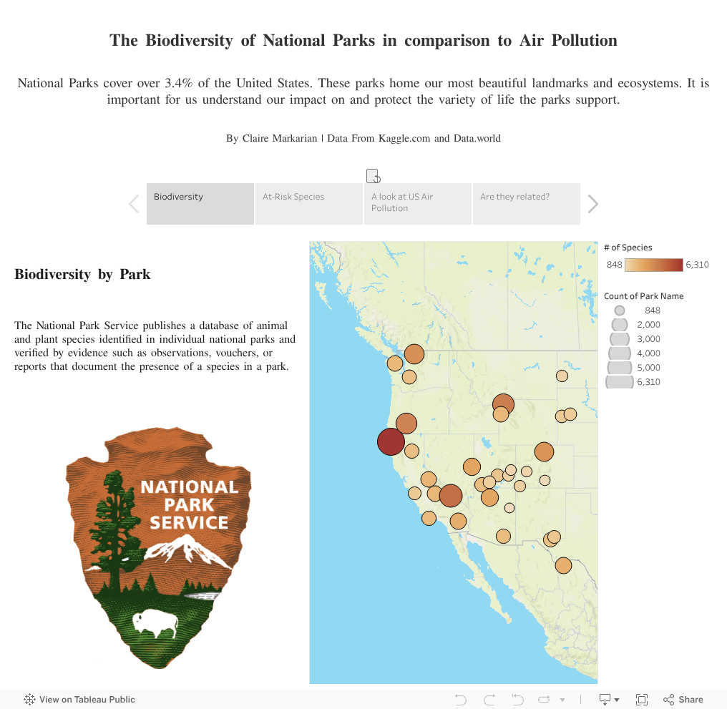Click the View on Tableau Public link
The image size is (727, 709).
point(87,700)
